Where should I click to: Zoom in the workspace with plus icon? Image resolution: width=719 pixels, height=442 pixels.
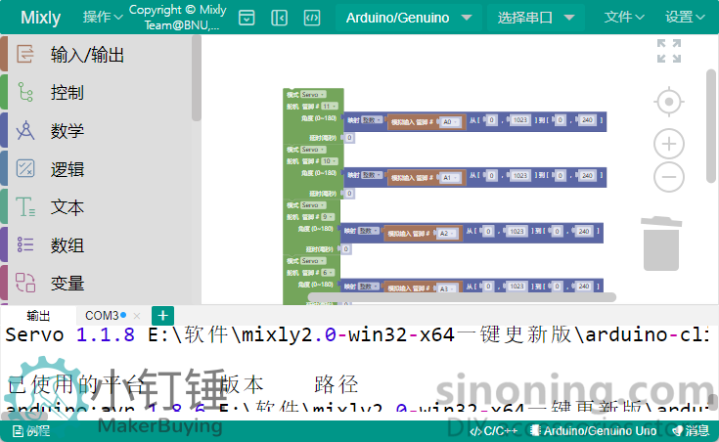669,144
